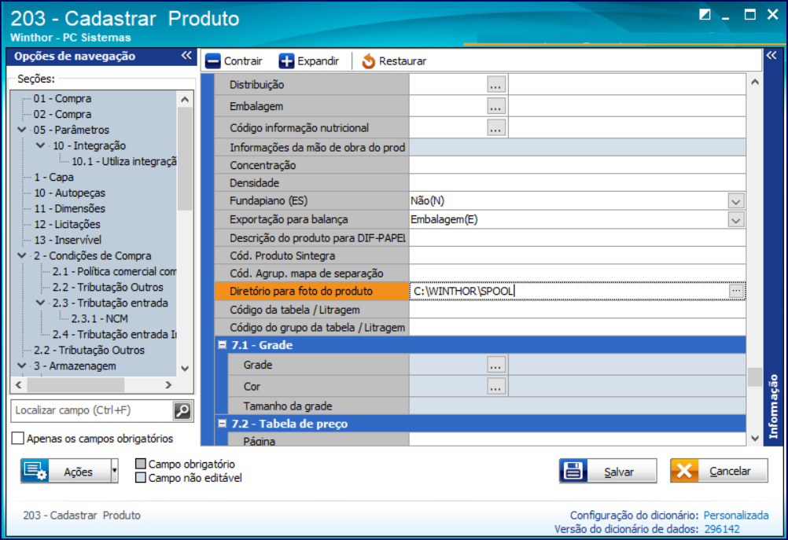Select 02 - Compra section
This screenshot has height=540, width=788.
pos(62,114)
